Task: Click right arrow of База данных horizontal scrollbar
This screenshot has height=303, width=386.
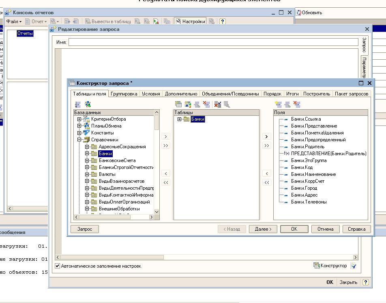Action: 151,217
